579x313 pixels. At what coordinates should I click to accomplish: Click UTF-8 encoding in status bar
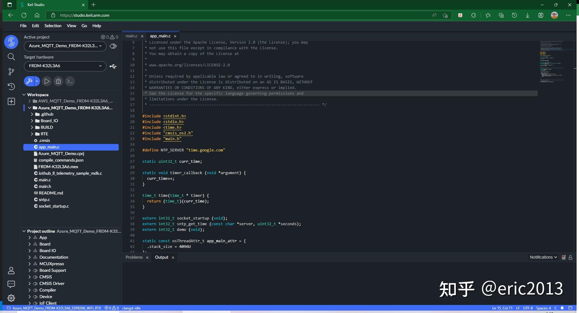pyautogui.click(x=528, y=308)
